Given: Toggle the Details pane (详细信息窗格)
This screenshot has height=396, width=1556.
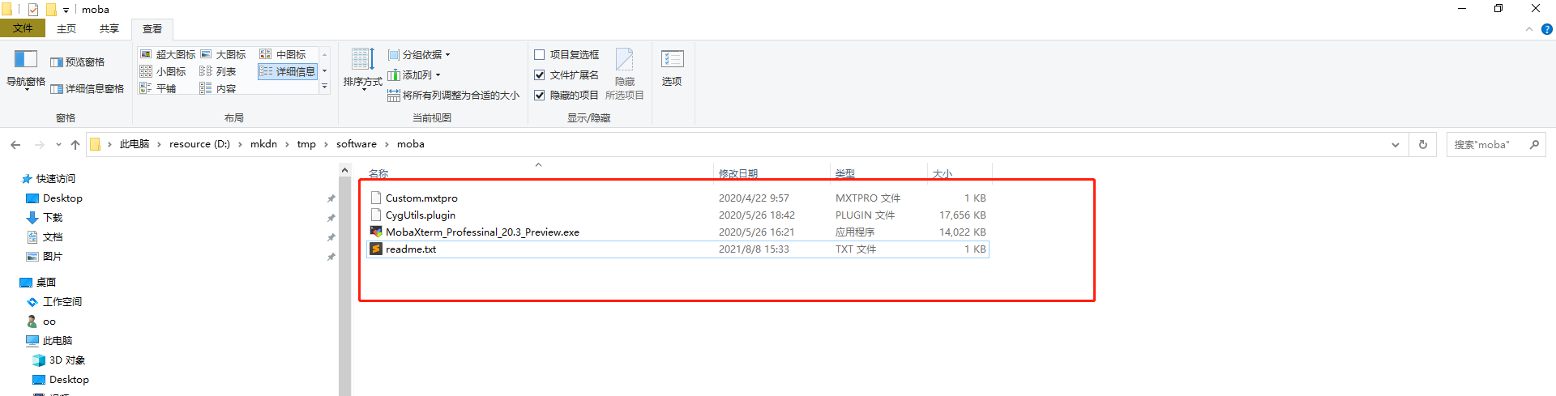Looking at the screenshot, I should [x=87, y=89].
